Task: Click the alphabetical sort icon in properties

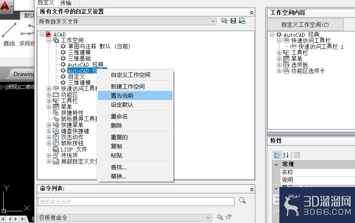Action: coord(286,155)
